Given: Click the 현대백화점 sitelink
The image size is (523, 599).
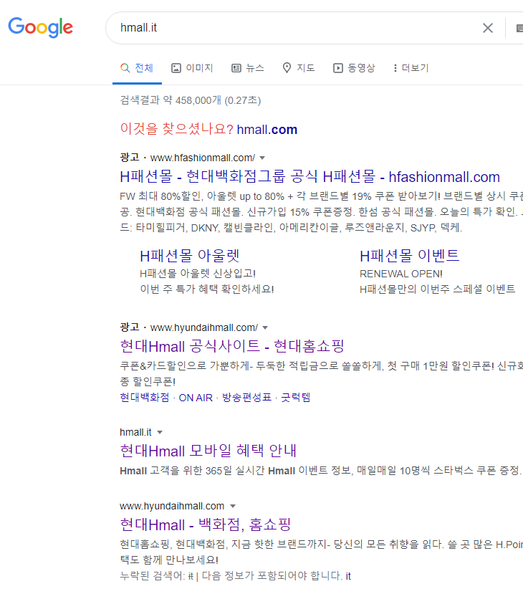Looking at the screenshot, I should point(145,398).
